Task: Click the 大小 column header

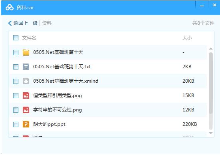Action: click(187, 38)
